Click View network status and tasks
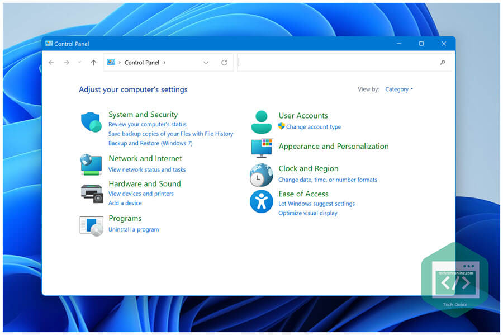 tap(147, 169)
